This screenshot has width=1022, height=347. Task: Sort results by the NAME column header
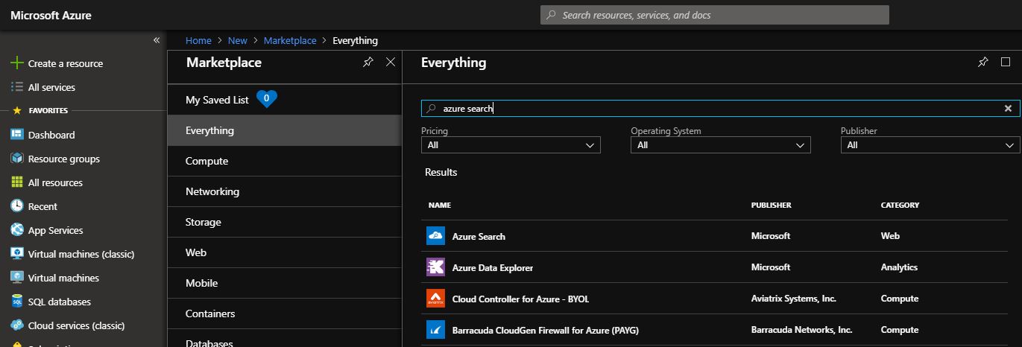pos(440,205)
